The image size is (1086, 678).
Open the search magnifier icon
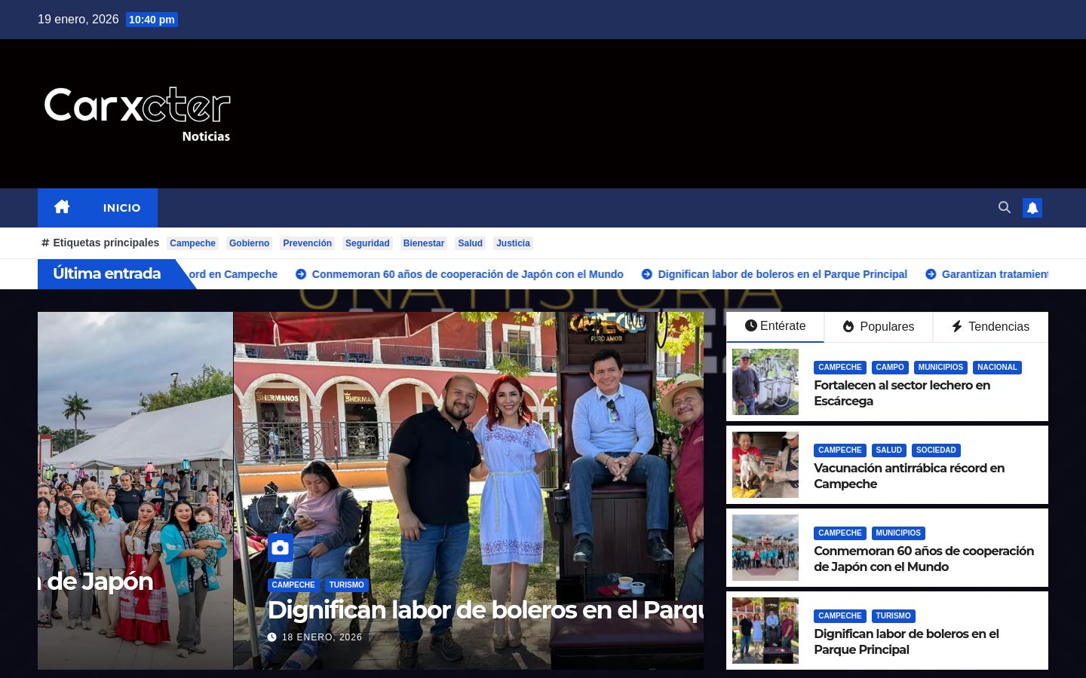point(1004,207)
